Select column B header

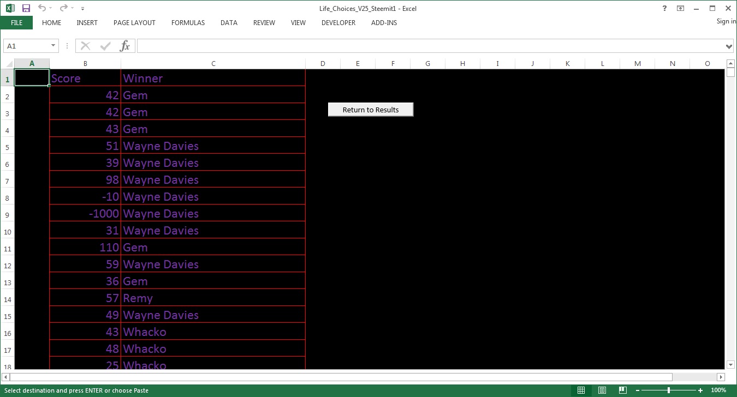(x=85, y=64)
